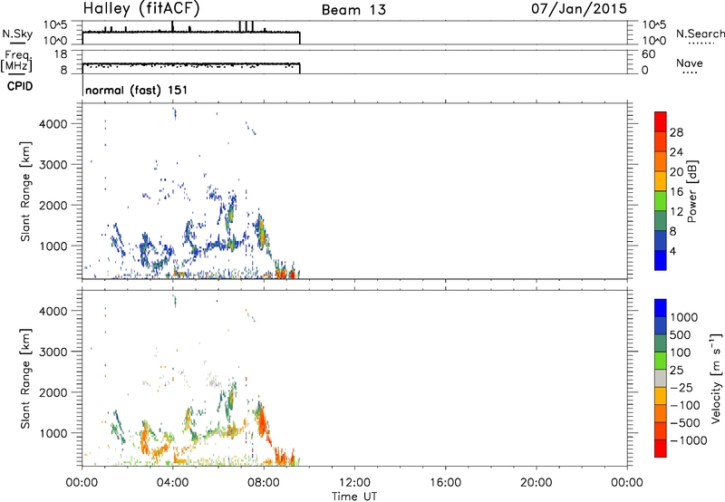
Task: Pick the yellow 16–20 dB Power colorbar segment
Action: (x=661, y=181)
